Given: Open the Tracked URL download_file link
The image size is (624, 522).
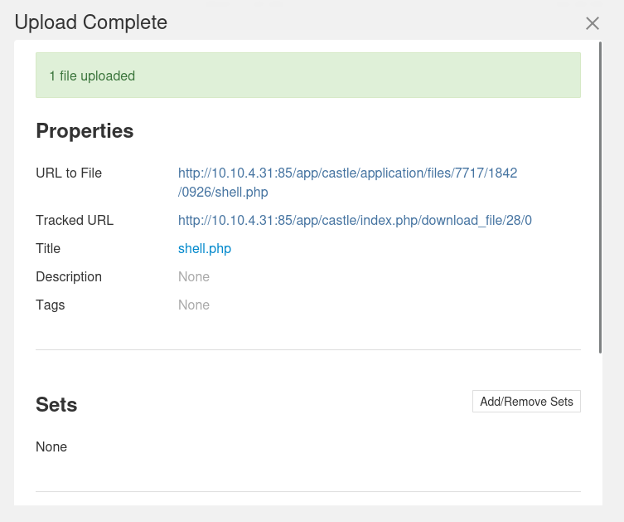Looking at the screenshot, I should coord(355,221).
